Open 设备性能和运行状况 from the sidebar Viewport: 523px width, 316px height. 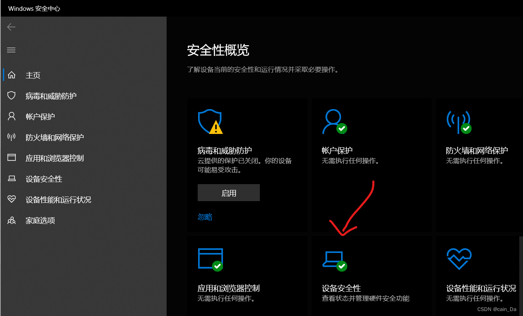pyautogui.click(x=84, y=199)
